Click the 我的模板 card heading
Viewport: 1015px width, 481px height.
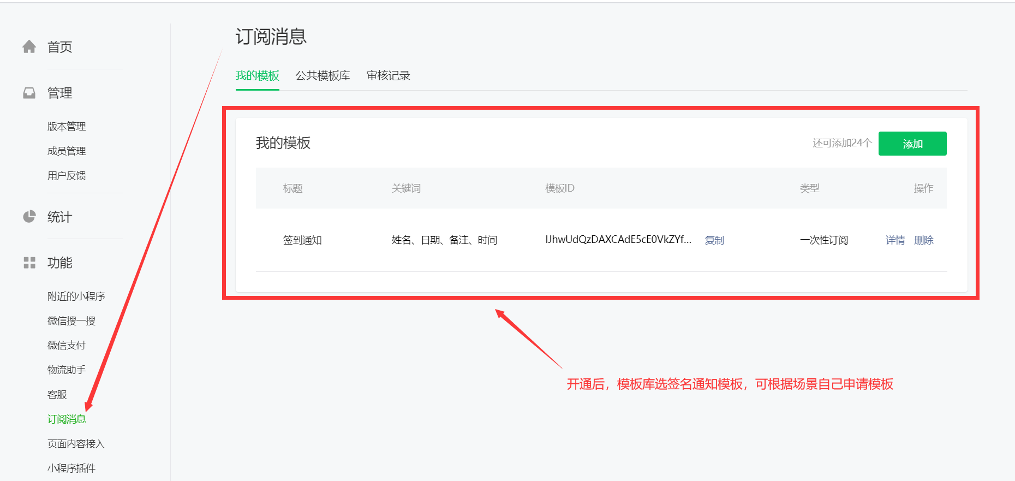pyautogui.click(x=283, y=143)
